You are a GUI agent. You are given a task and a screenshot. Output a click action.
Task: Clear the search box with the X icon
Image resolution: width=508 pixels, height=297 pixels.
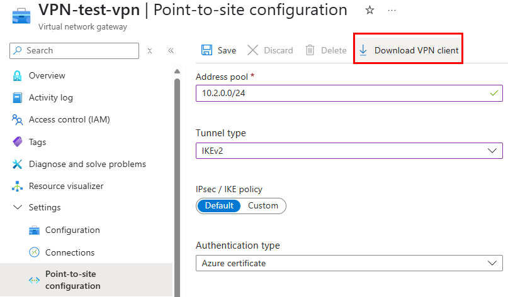[150, 51]
